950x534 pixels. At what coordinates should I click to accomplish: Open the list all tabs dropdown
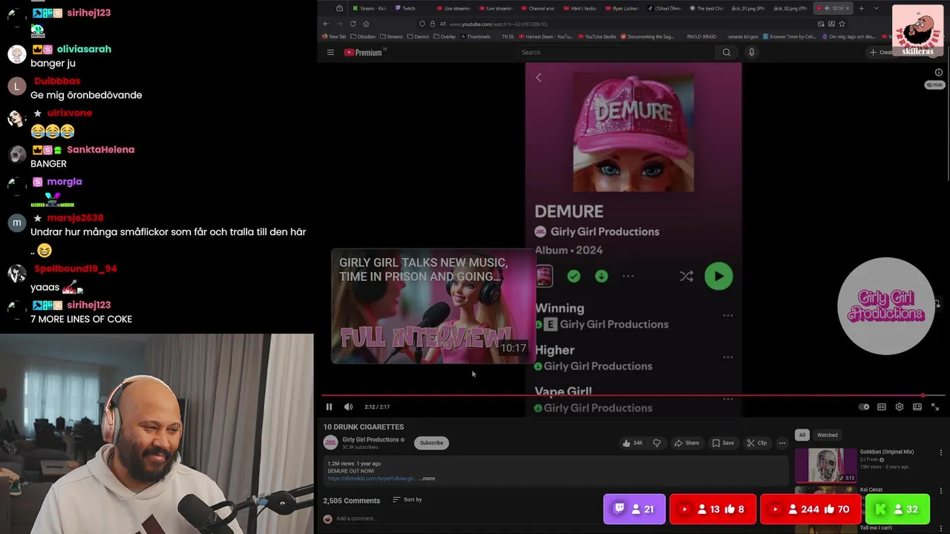877,8
